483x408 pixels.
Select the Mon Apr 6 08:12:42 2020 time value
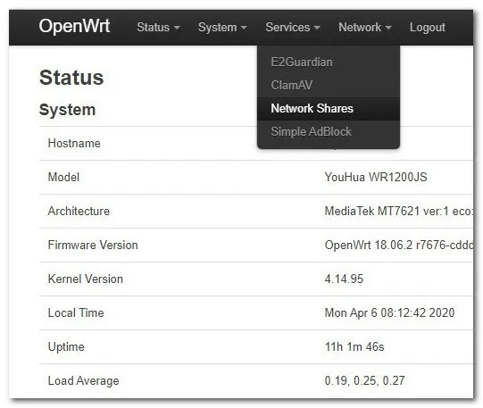[x=389, y=312]
